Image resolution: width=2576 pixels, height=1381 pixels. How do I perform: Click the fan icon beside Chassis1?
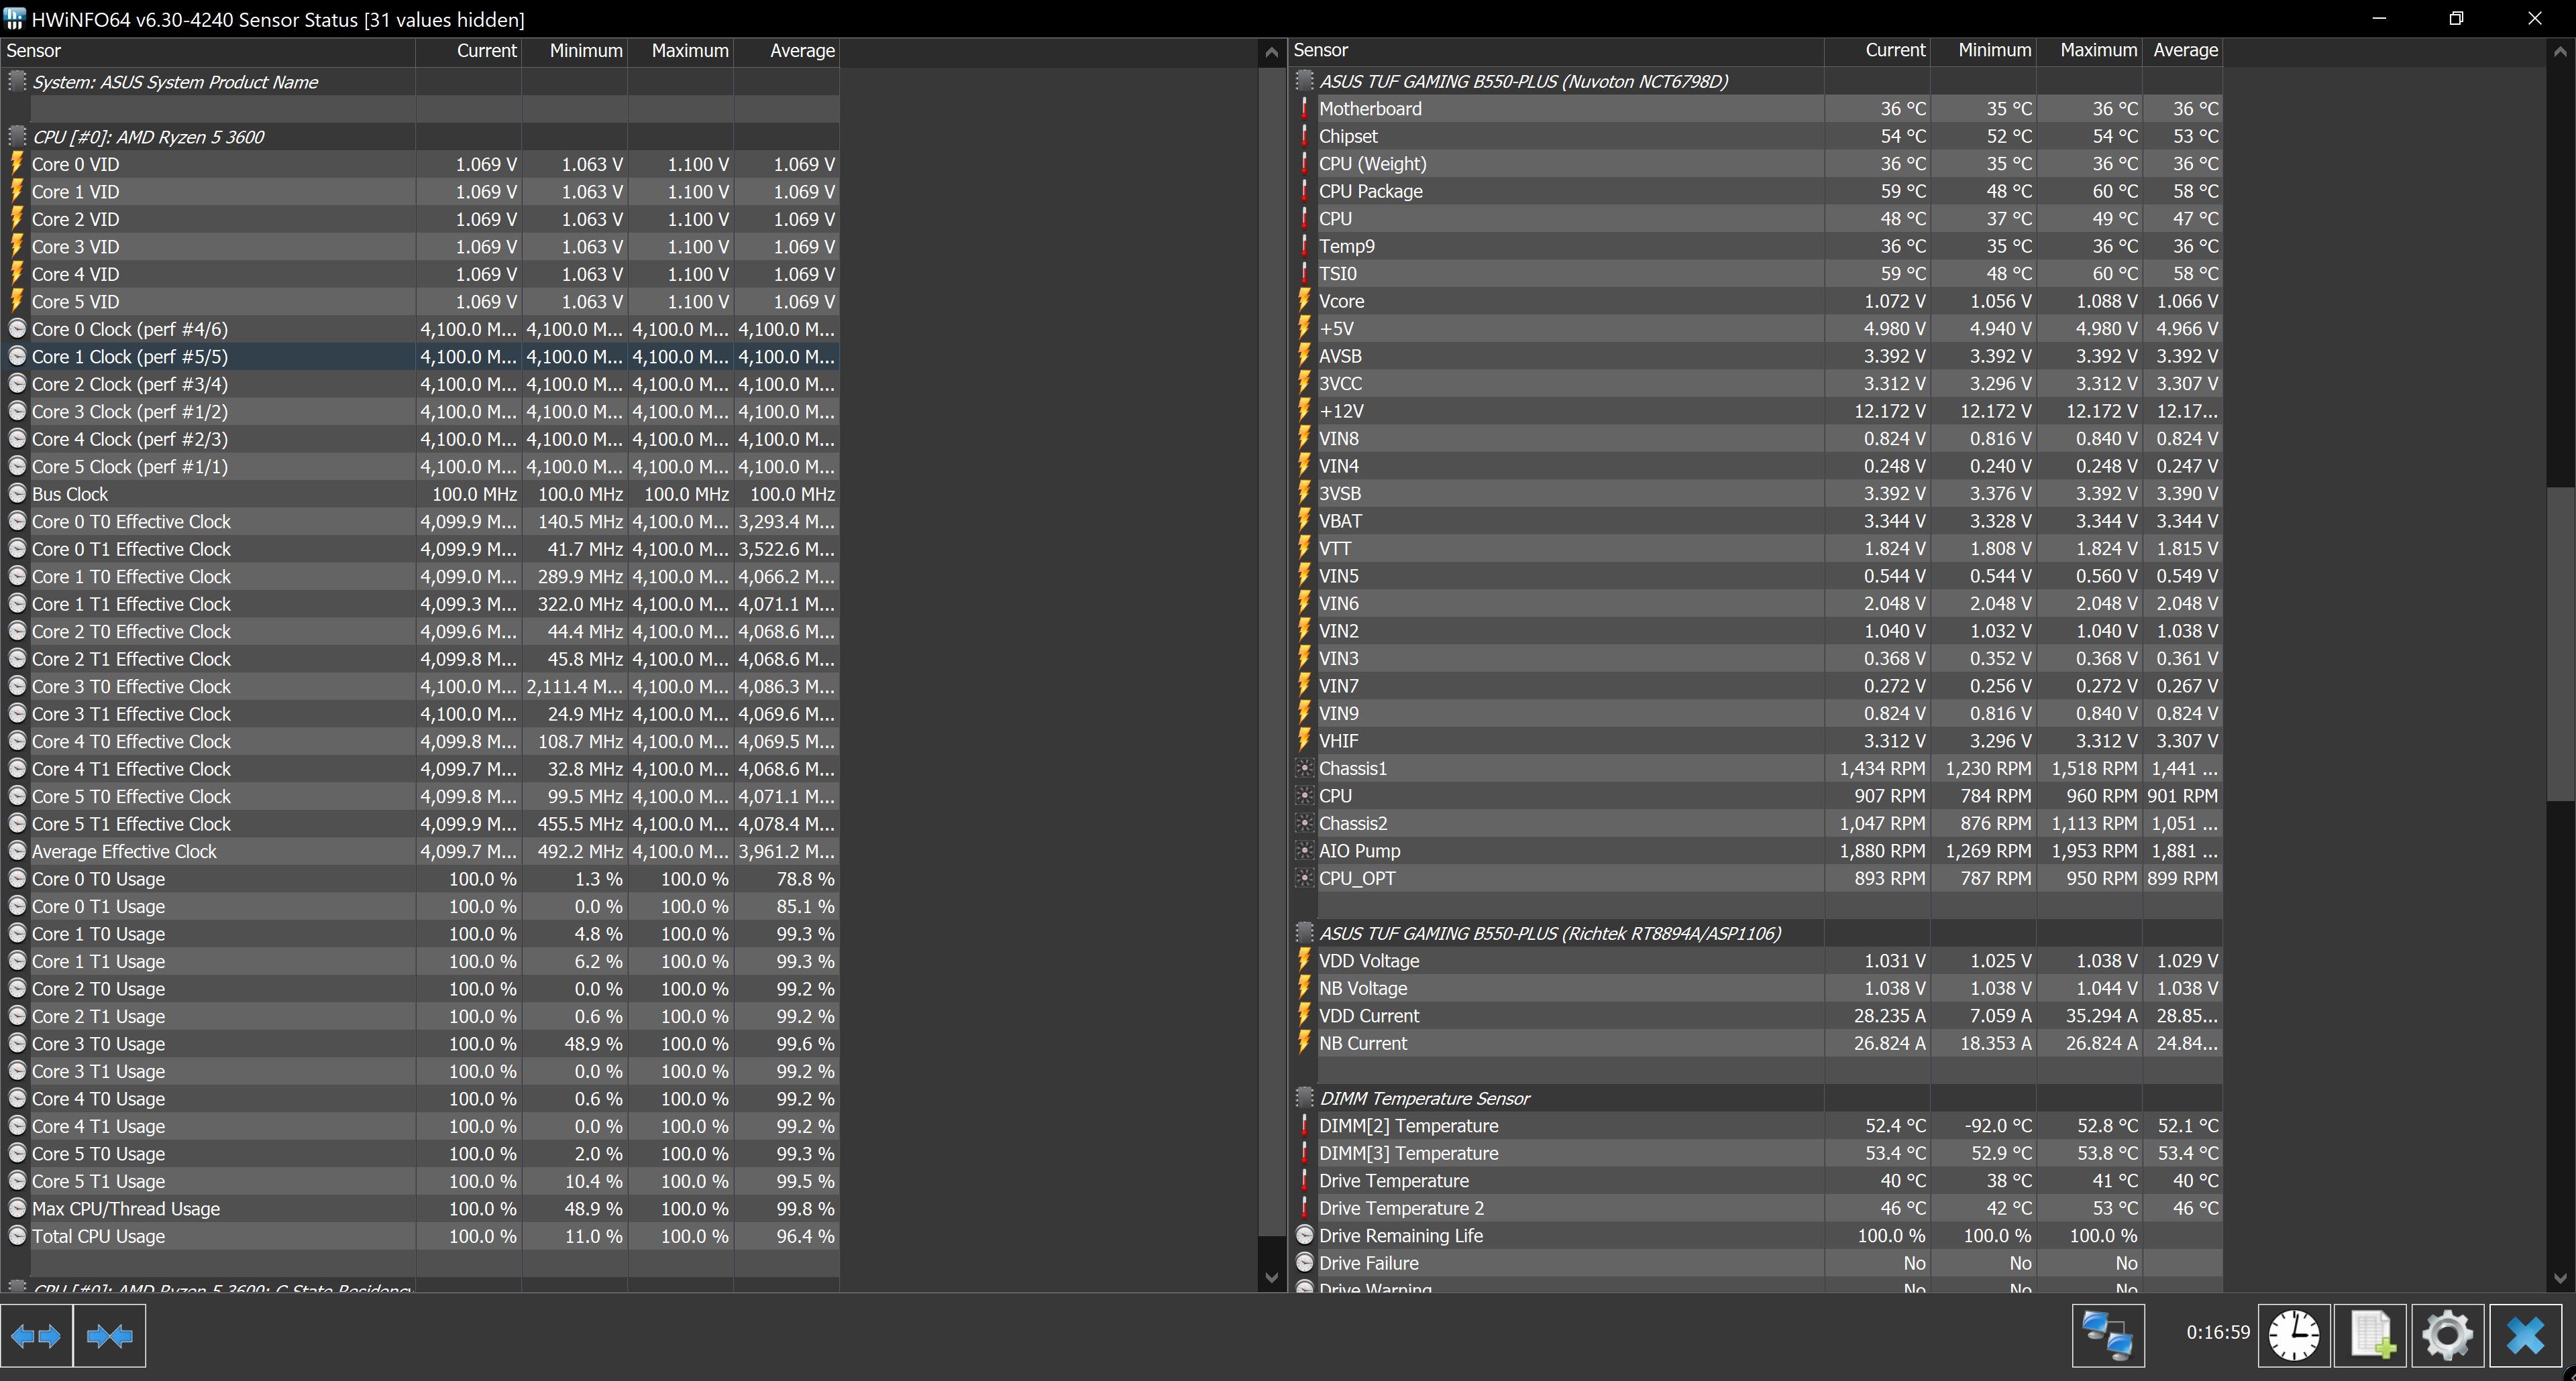click(x=1304, y=768)
